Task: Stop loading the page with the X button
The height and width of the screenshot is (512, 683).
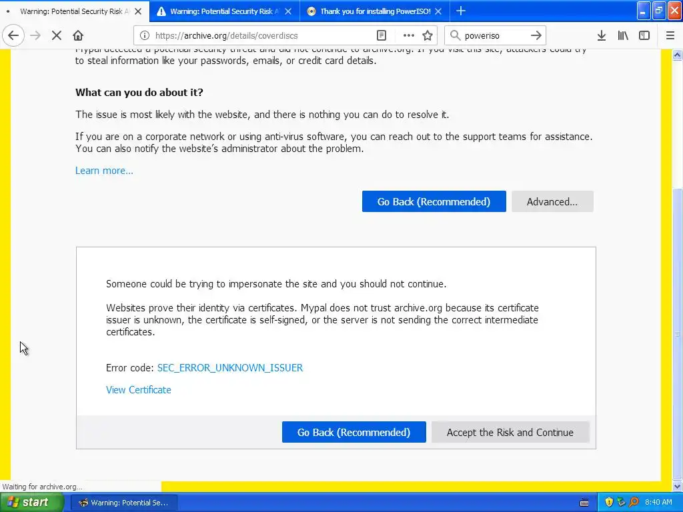Action: pyautogui.click(x=57, y=36)
